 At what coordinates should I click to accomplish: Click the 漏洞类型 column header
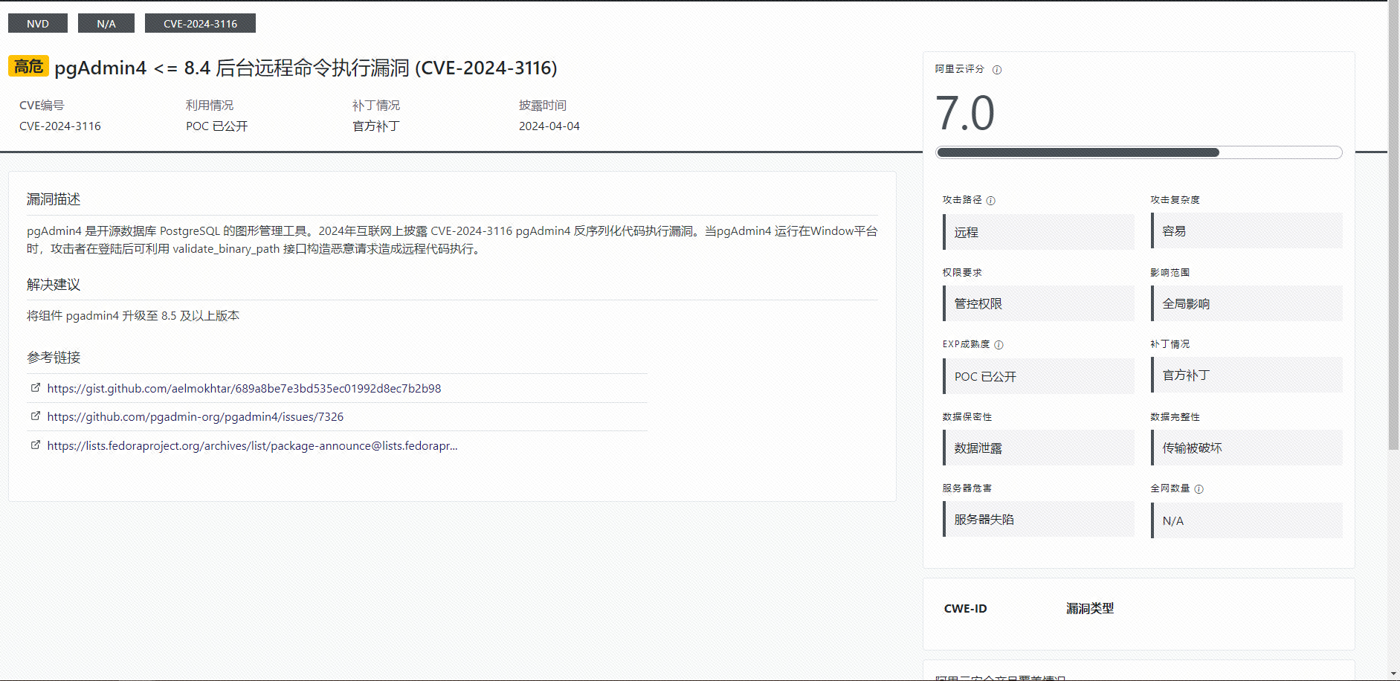click(x=1090, y=608)
